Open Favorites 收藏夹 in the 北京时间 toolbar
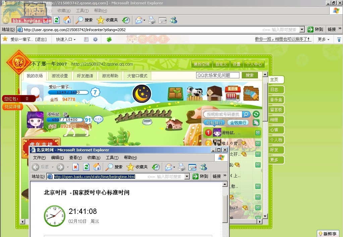 click(137, 167)
